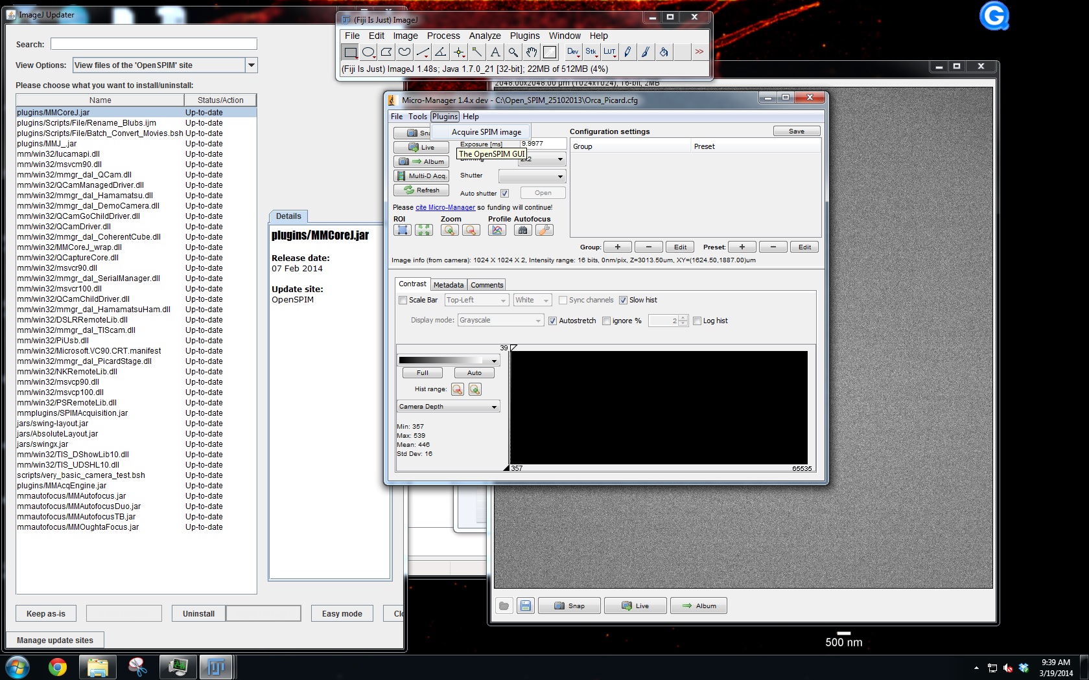This screenshot has height=680, width=1089.
Task: Run Autofocus with the binoculars icon
Action: (523, 230)
